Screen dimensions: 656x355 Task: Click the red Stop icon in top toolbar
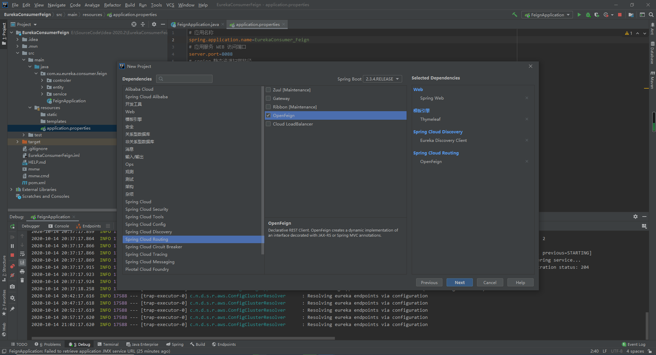pos(620,15)
